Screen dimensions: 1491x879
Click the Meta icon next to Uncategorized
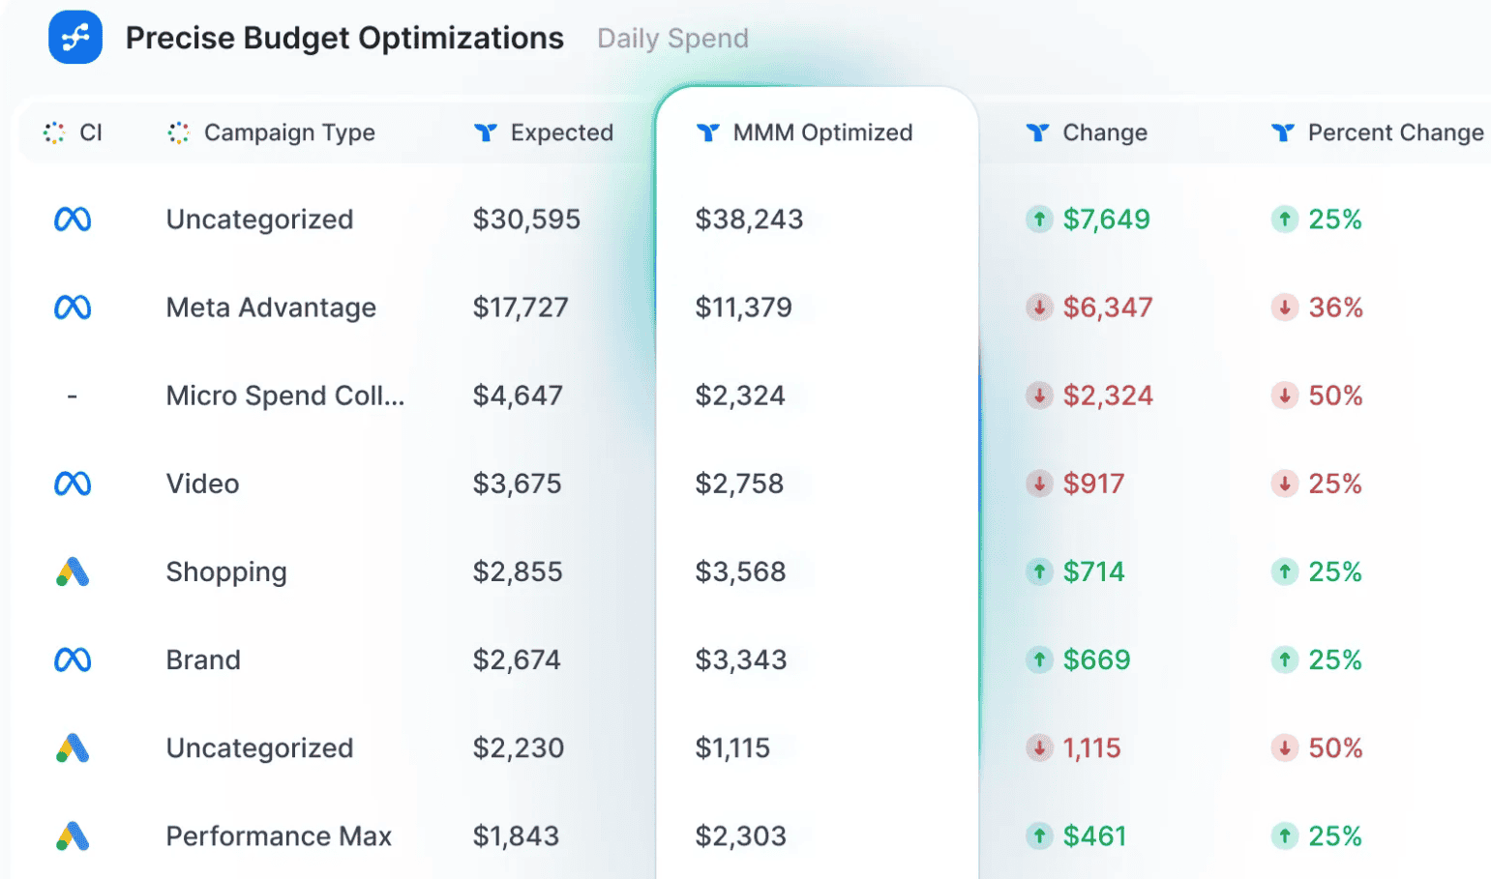(x=75, y=219)
